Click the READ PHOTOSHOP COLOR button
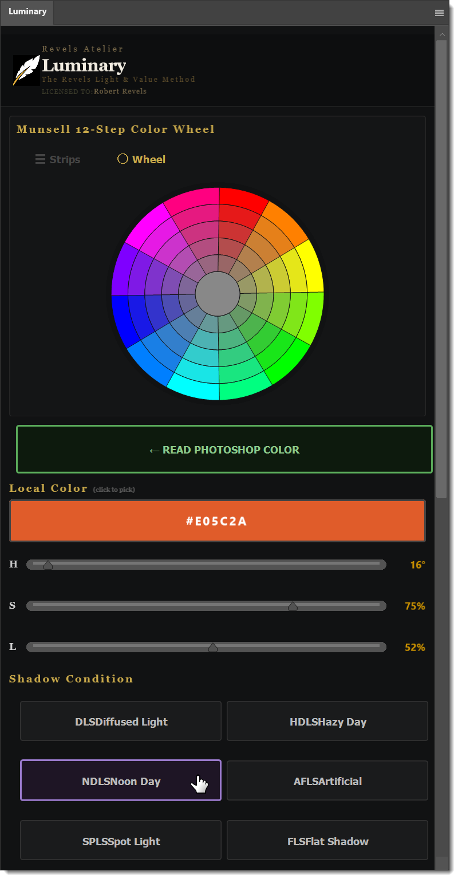 (224, 450)
